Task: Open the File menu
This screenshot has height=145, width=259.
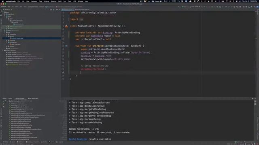Action: tap(19, 1)
